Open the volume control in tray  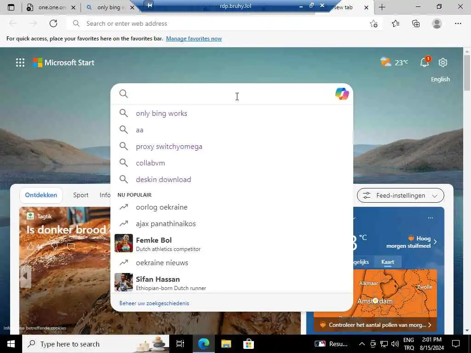(395, 344)
